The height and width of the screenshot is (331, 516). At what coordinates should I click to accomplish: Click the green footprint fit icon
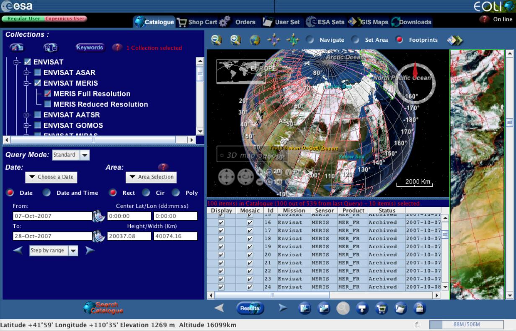pyautogui.click(x=293, y=40)
